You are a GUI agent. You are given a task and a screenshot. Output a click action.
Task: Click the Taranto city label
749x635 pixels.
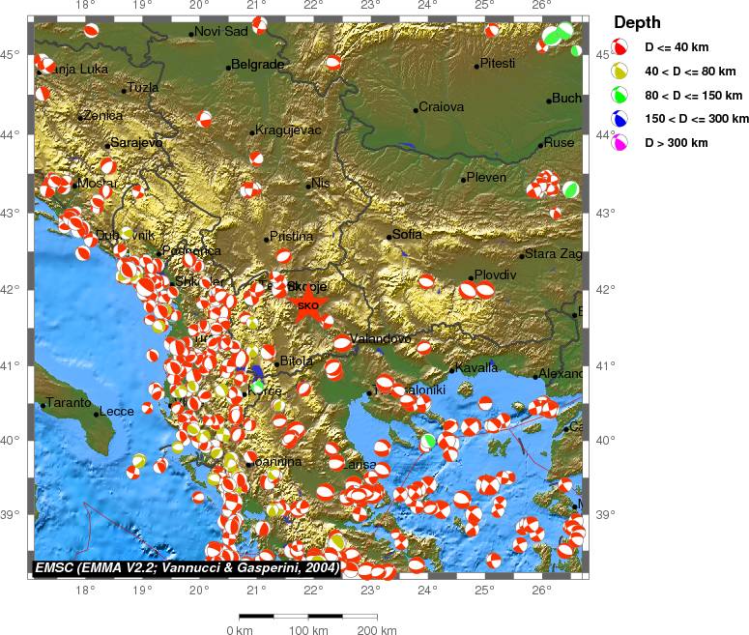click(69, 402)
